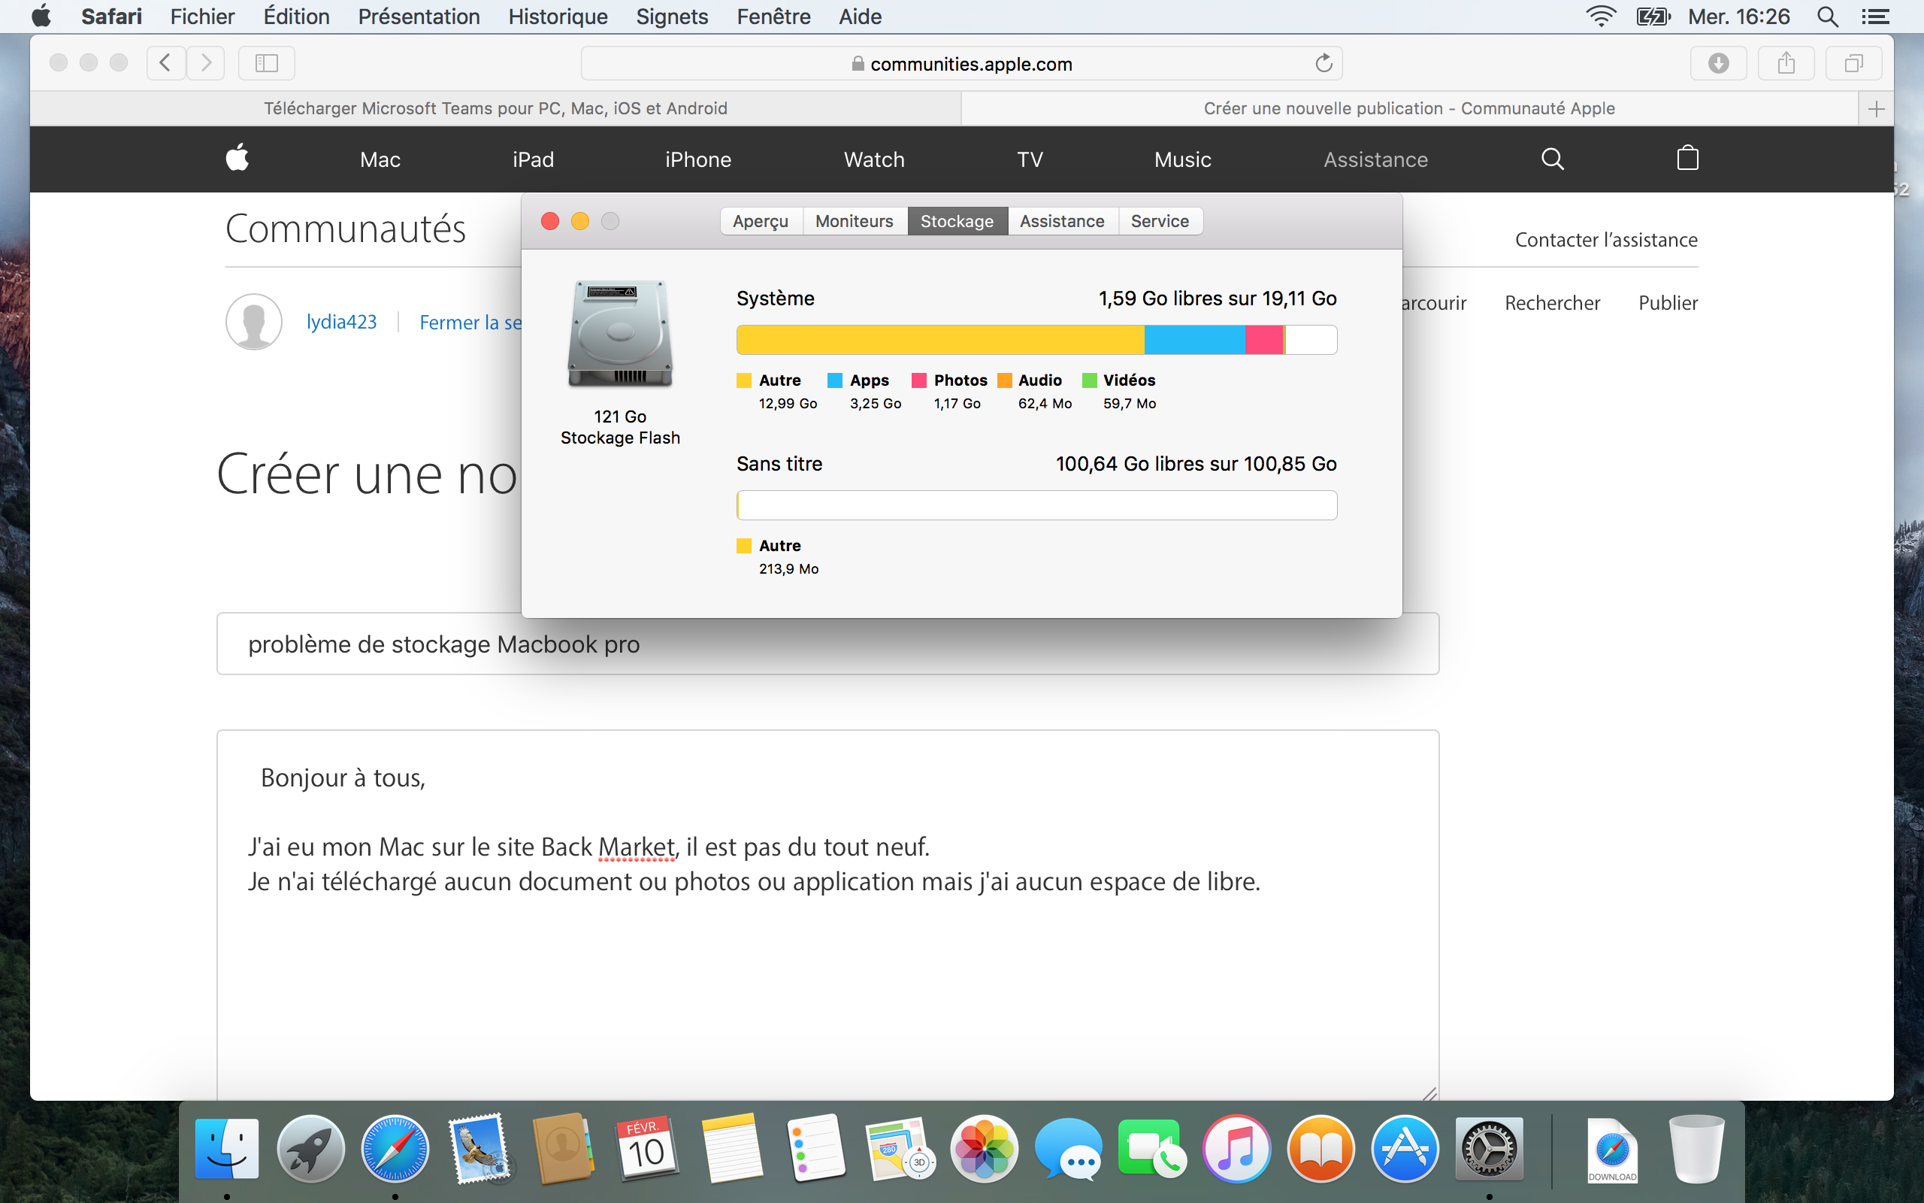Toggle the Safari sidebar button
This screenshot has width=1924, height=1203.
click(266, 63)
